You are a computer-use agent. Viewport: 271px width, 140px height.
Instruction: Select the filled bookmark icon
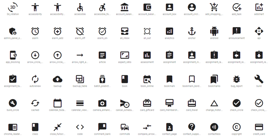point(169,79)
